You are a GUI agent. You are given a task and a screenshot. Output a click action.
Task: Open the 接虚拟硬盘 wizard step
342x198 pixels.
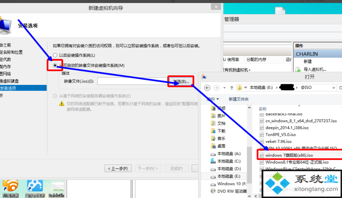click(x=9, y=81)
